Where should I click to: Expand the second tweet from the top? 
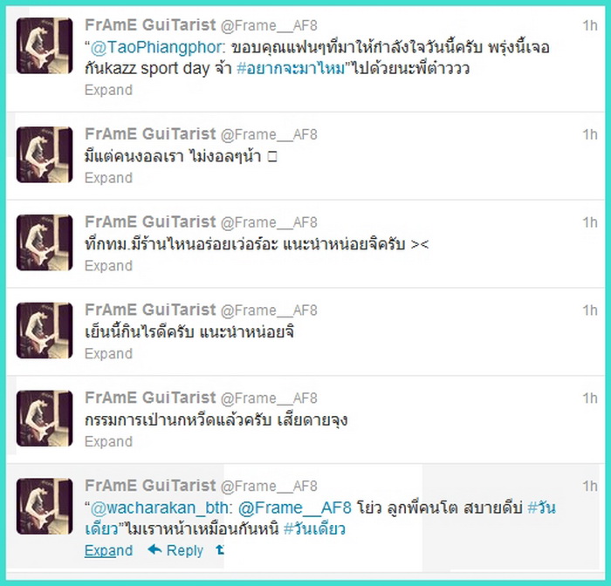[109, 178]
